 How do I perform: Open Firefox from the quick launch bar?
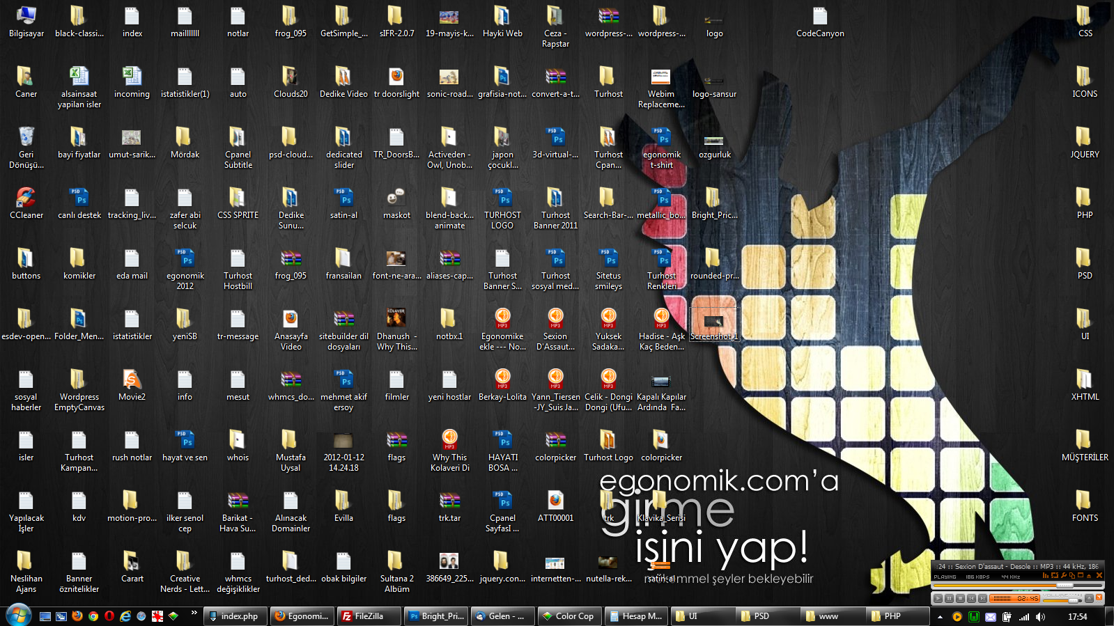tap(77, 616)
